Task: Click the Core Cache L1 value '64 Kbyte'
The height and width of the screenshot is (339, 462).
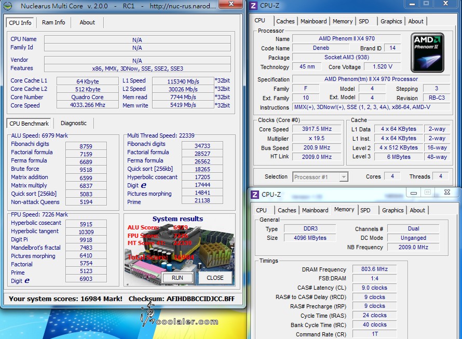Action: pos(88,82)
